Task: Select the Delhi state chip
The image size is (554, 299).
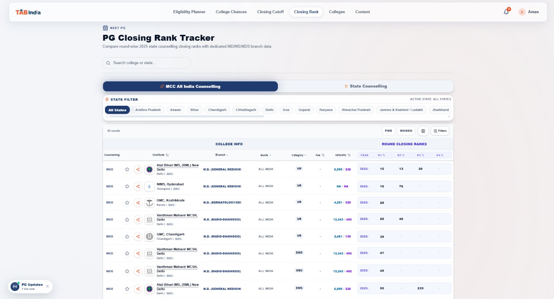Action: coord(270,110)
